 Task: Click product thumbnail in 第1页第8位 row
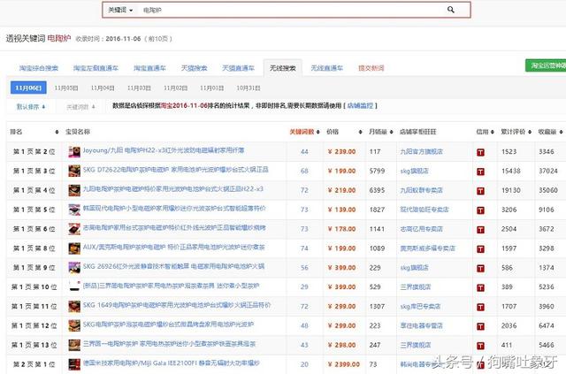pyautogui.click(x=74, y=248)
